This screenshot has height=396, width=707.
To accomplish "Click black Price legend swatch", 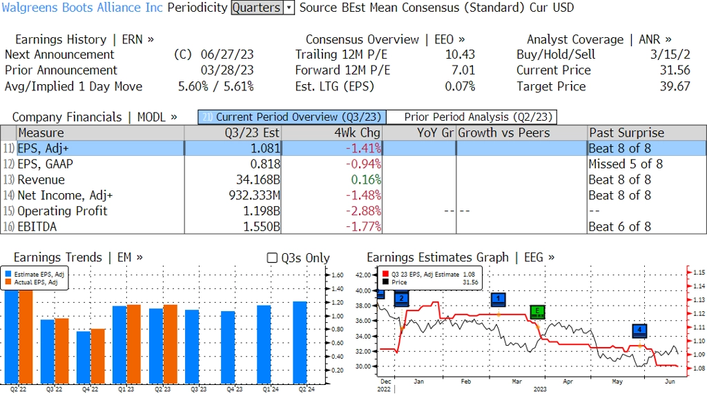I will [x=385, y=282].
